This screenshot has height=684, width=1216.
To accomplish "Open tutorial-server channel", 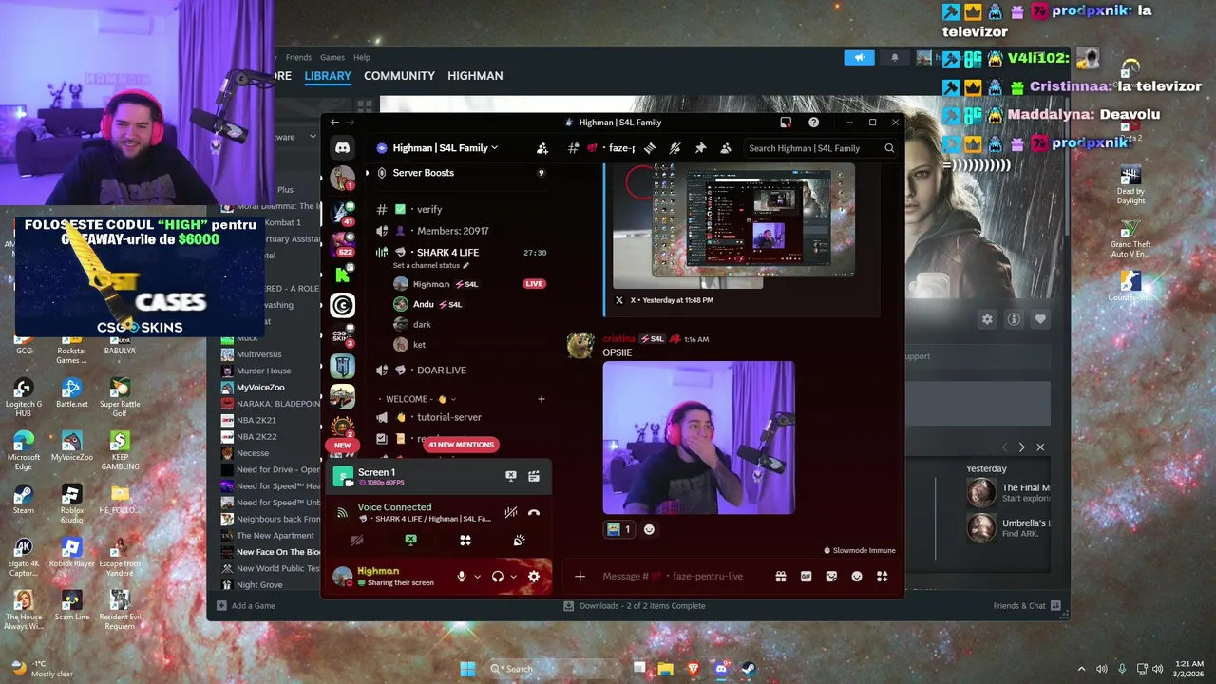I will (x=448, y=417).
